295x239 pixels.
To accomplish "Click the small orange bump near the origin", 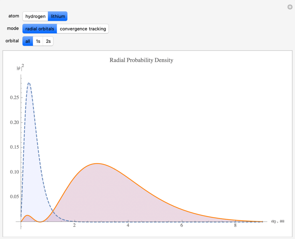I will coord(27,215).
